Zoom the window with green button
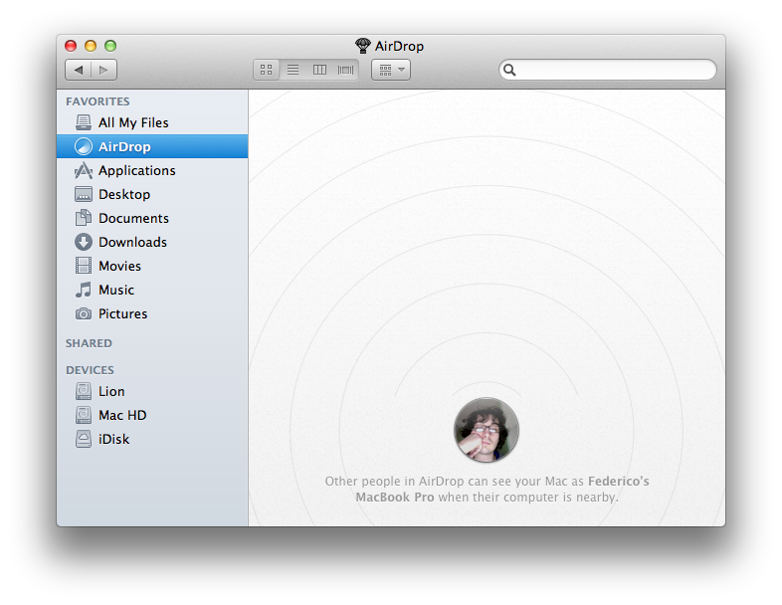The width and height of the screenshot is (782, 605). click(110, 46)
